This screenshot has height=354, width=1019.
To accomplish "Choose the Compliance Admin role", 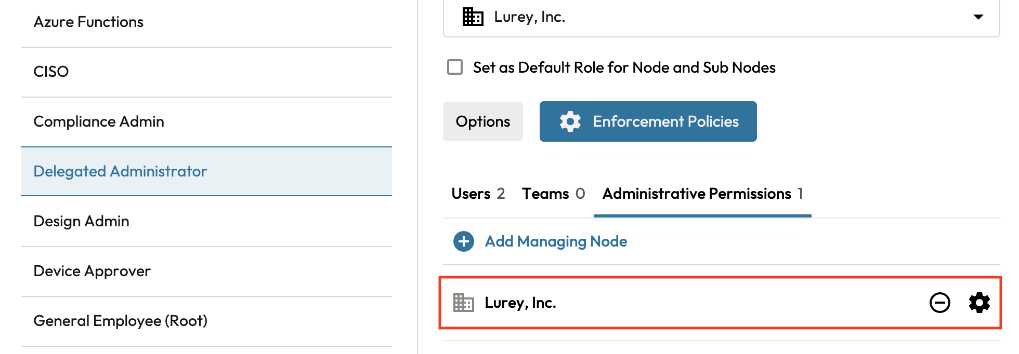I will [x=99, y=121].
